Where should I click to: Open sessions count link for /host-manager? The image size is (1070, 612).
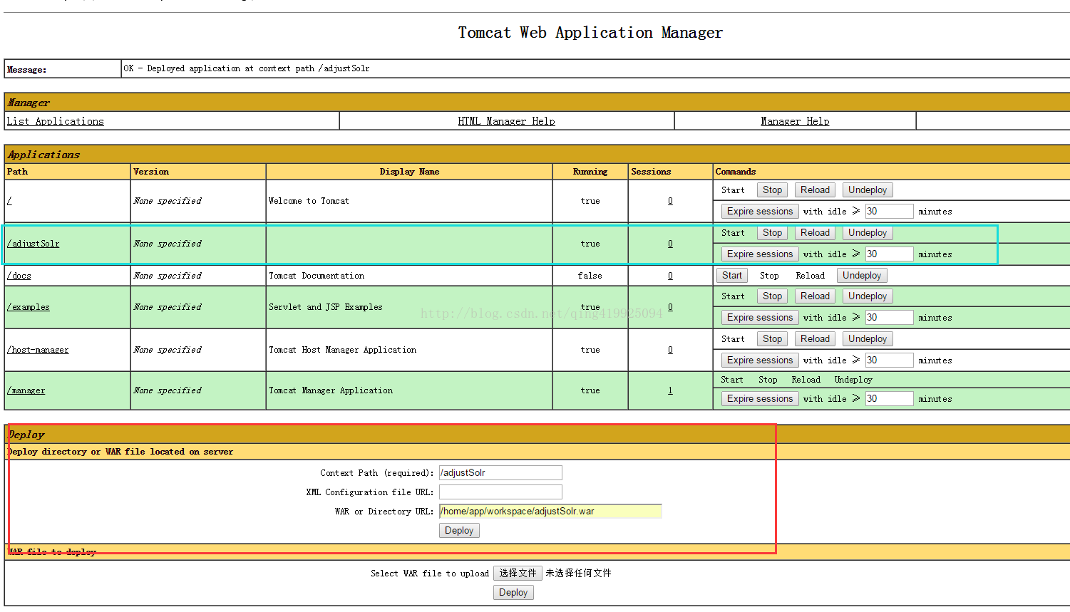click(670, 350)
